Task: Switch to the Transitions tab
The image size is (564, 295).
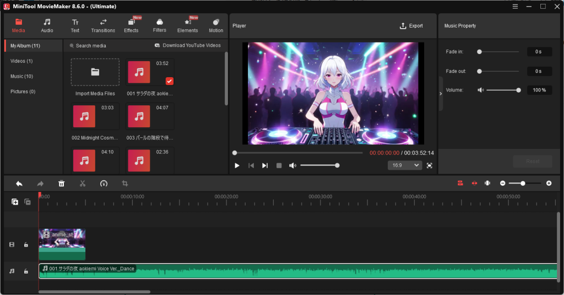Action: pos(103,25)
